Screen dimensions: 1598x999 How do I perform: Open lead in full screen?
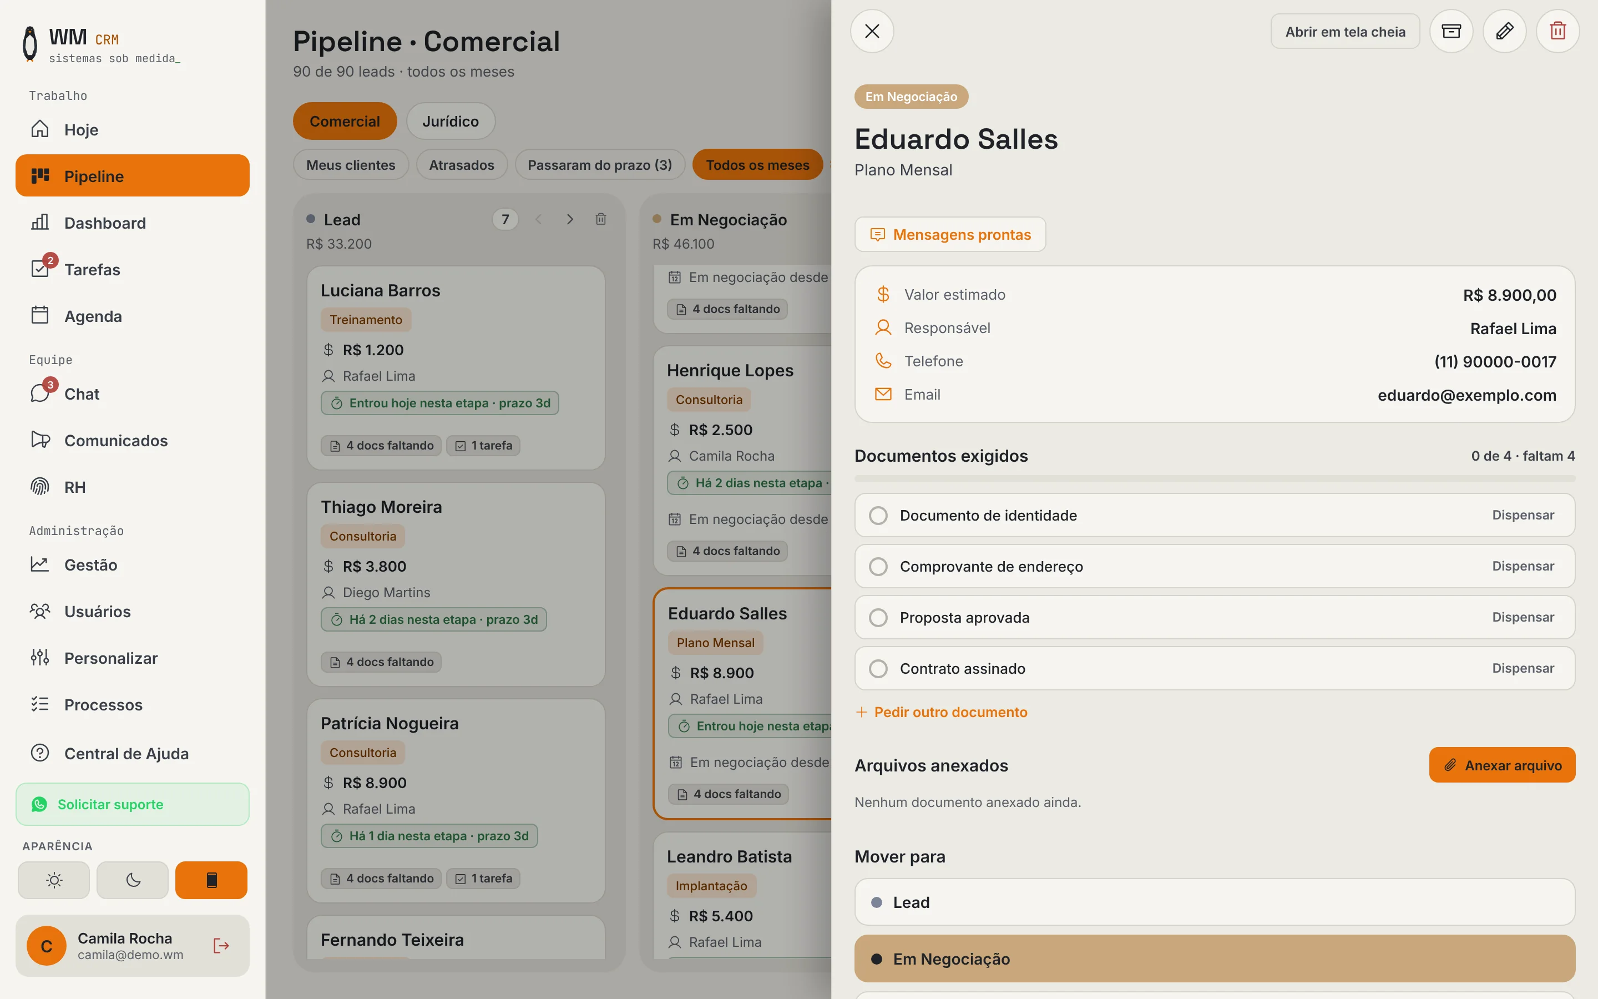click(x=1345, y=32)
